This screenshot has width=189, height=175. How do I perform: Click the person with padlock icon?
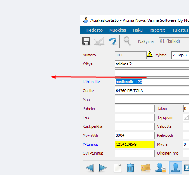[161, 167]
